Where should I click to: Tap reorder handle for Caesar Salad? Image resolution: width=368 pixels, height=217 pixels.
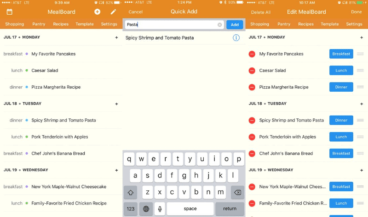[x=360, y=70]
